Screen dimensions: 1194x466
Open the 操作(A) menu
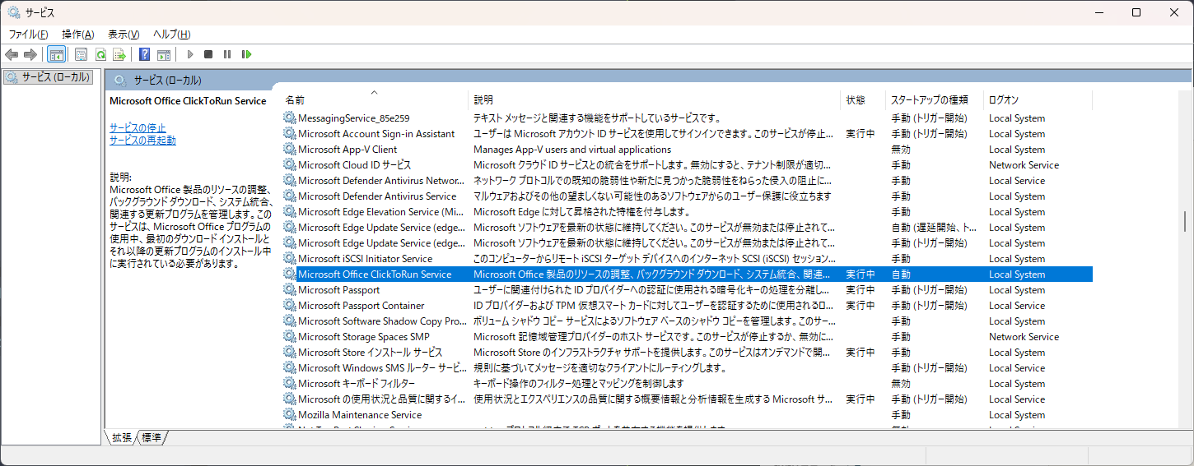pos(78,34)
